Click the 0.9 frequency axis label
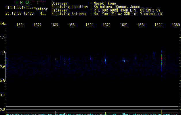This screenshot has height=115, width=181. pyautogui.click(x=2, y=66)
